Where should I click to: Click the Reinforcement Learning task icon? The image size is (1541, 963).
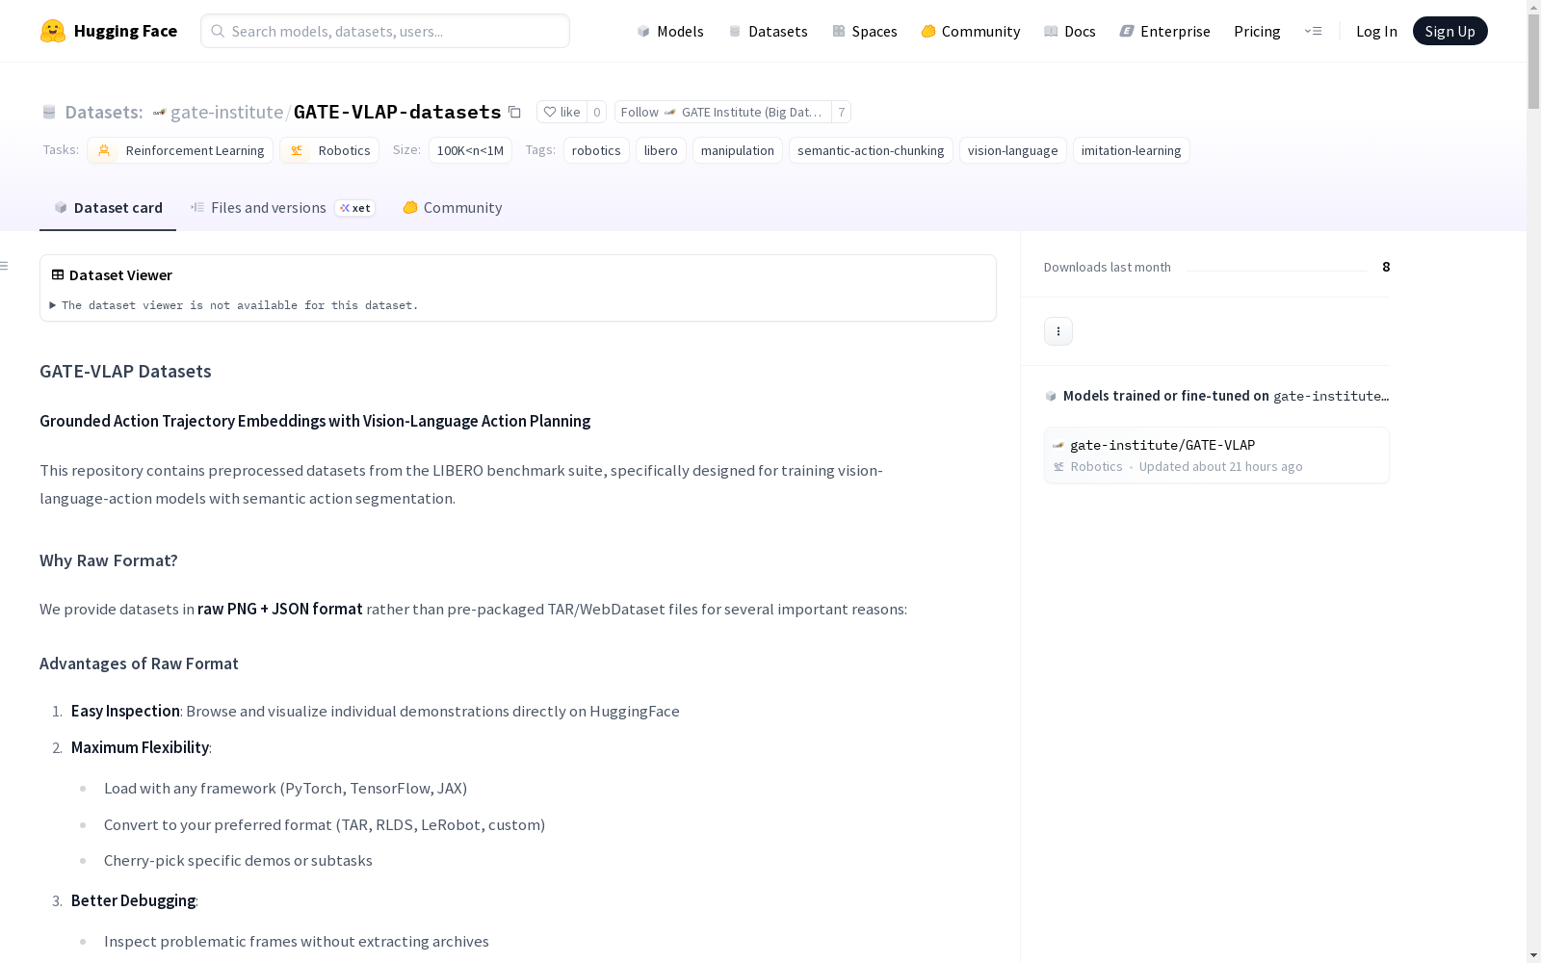104,150
